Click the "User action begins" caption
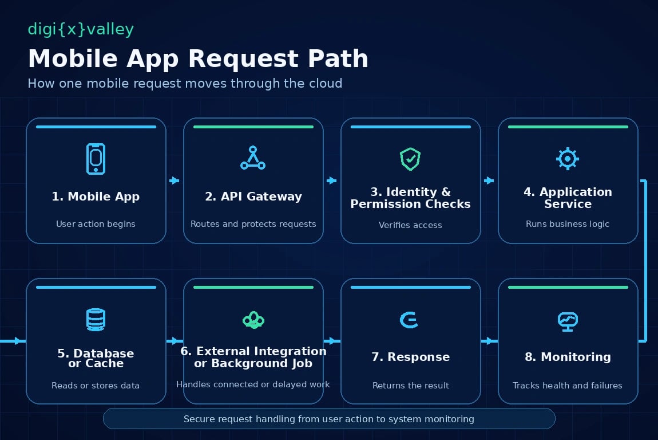 click(x=96, y=224)
